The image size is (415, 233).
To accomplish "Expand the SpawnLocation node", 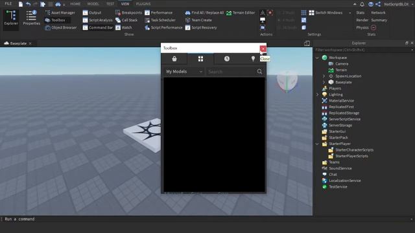I will [324, 76].
